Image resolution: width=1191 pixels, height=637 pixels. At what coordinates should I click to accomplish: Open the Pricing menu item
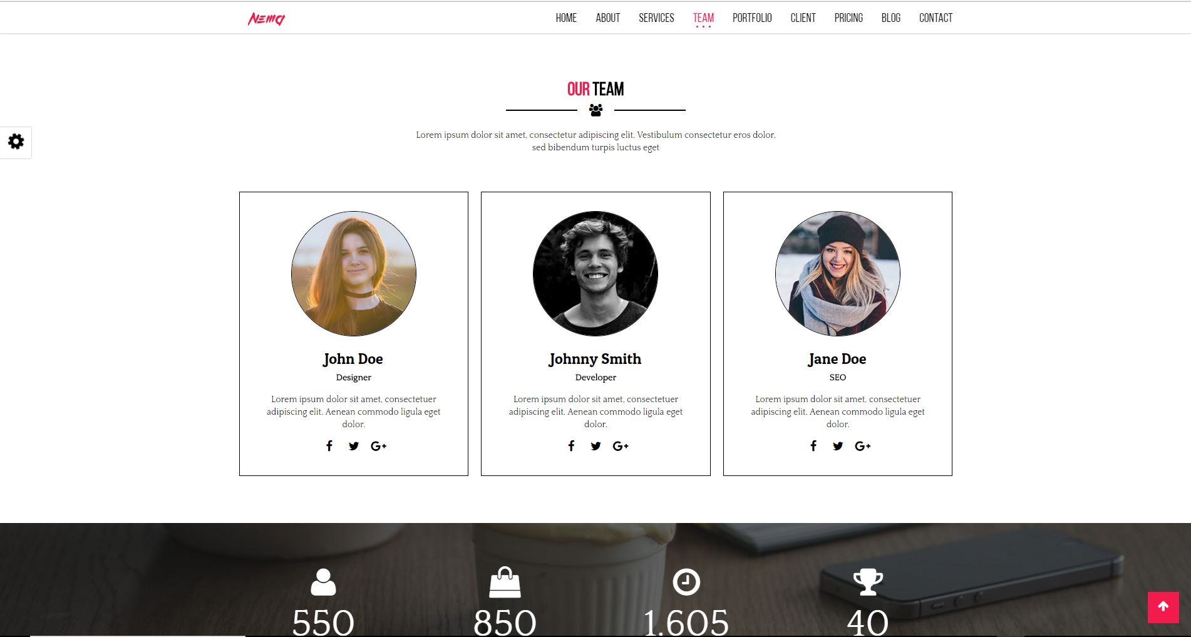pyautogui.click(x=848, y=18)
